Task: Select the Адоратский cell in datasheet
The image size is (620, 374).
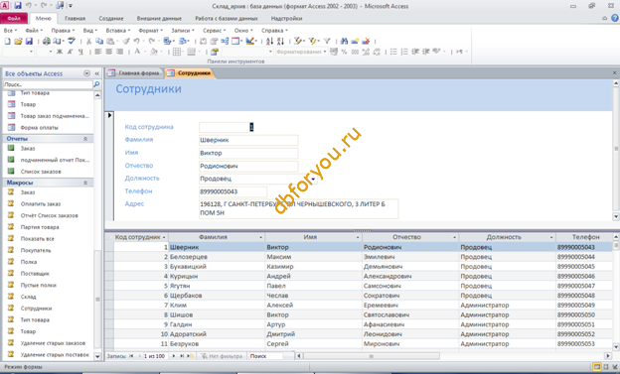Action: pos(217,334)
